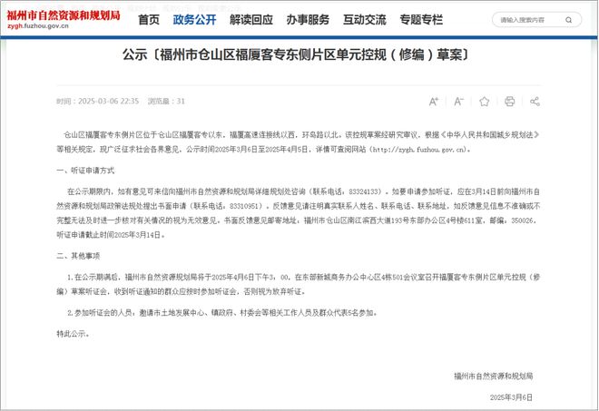Open the 解读回应 menu item
The width and height of the screenshot is (599, 411).
(x=251, y=19)
